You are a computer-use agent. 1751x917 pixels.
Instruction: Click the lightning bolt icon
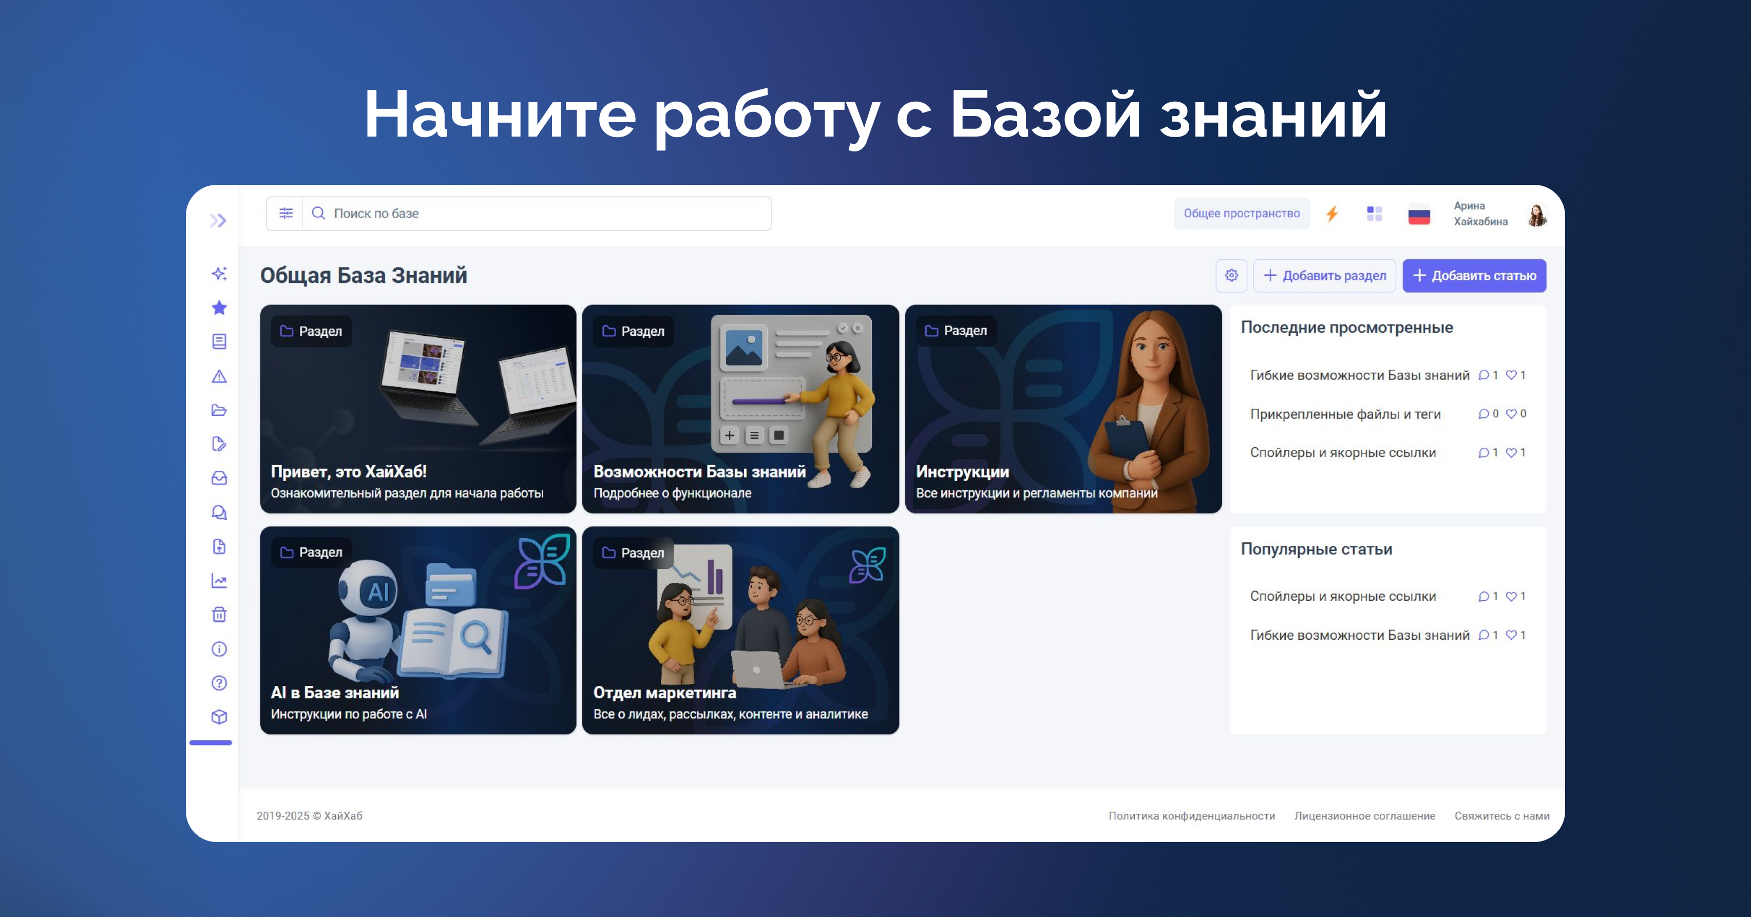[x=1331, y=214]
